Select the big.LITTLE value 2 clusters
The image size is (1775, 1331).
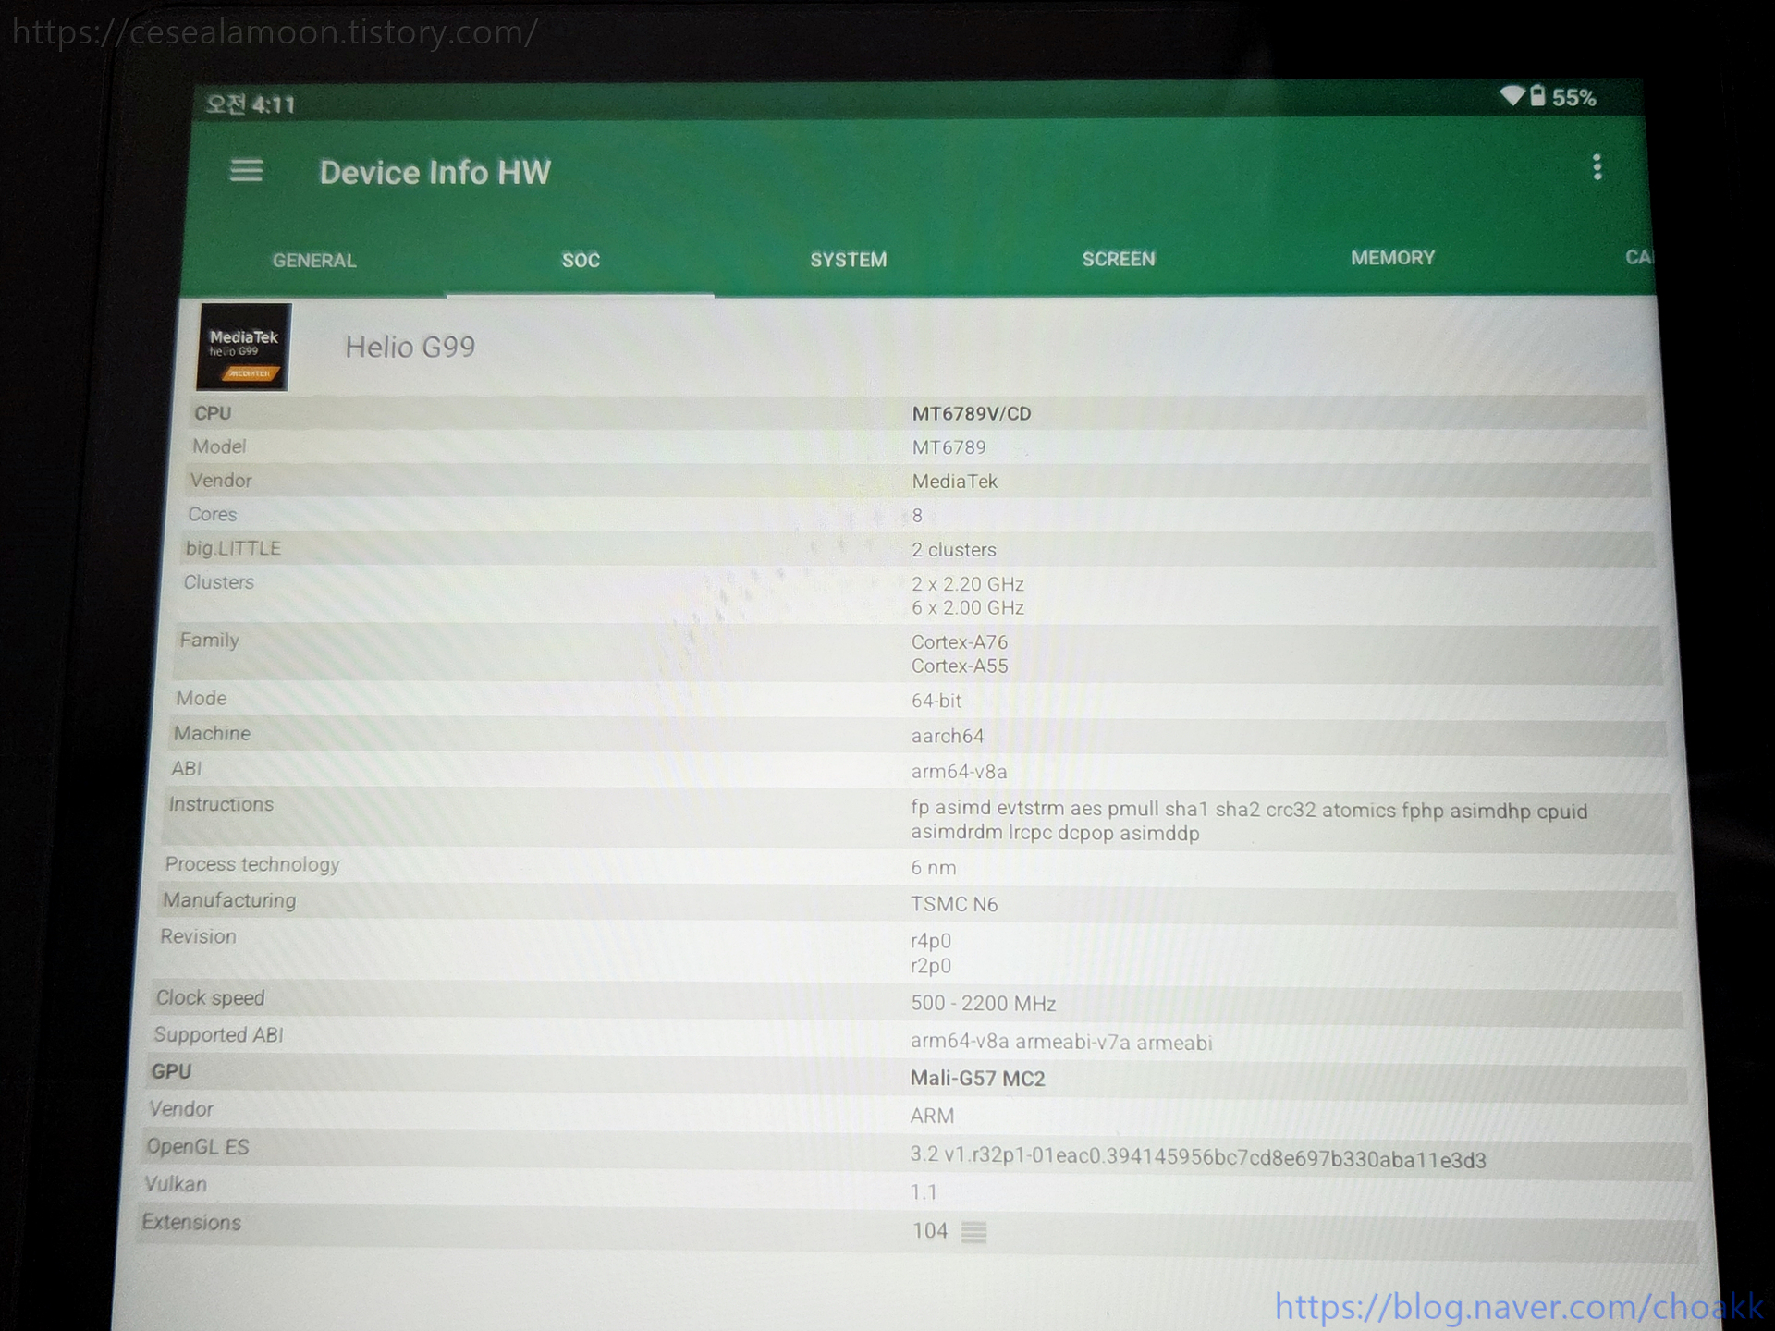click(954, 550)
